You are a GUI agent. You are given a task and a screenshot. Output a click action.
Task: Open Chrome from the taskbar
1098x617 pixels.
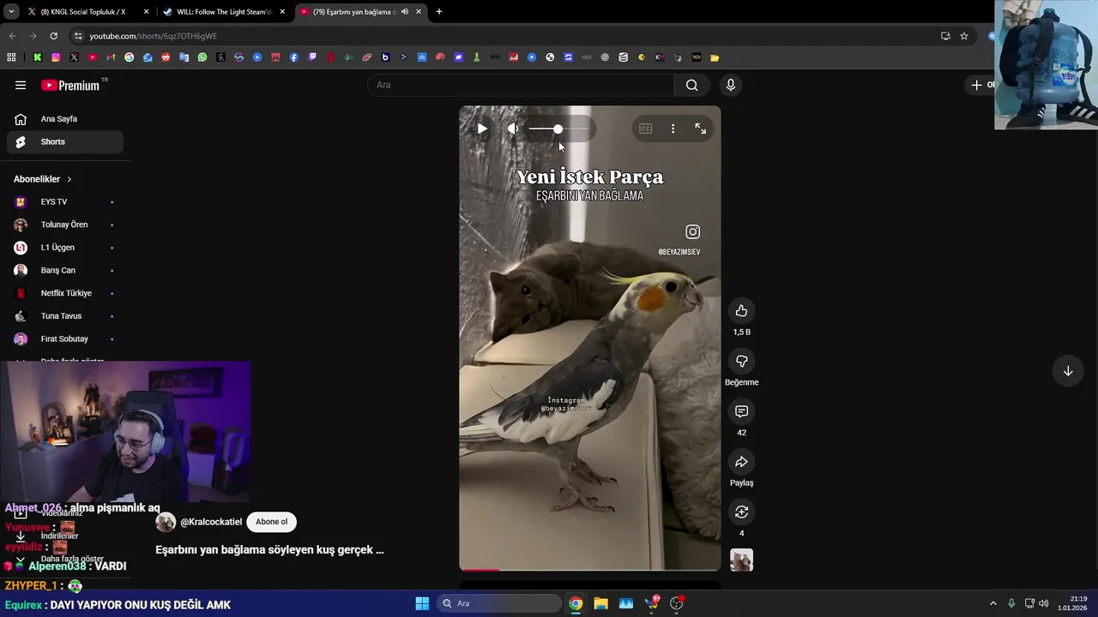pos(576,603)
